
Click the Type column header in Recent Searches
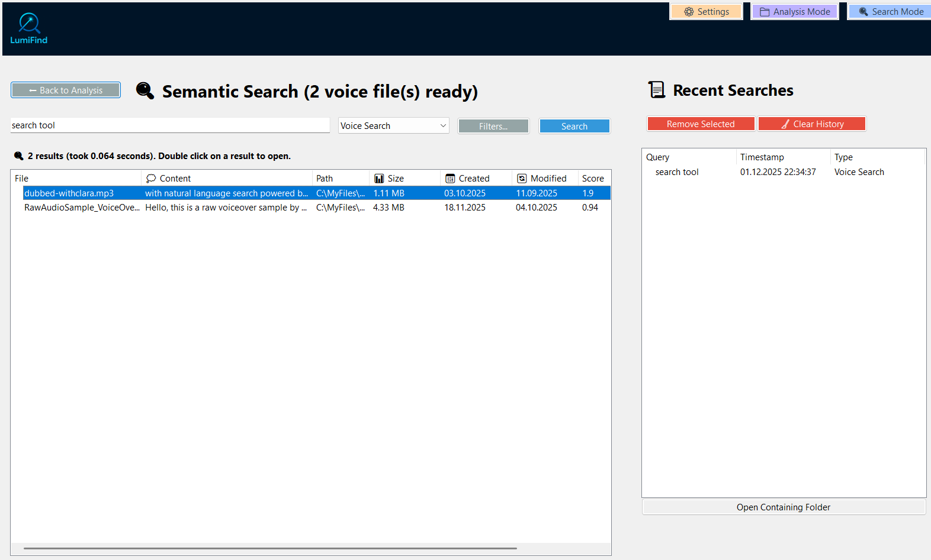point(878,157)
